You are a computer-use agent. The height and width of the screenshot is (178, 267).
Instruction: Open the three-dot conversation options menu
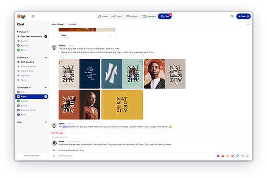(248, 24)
